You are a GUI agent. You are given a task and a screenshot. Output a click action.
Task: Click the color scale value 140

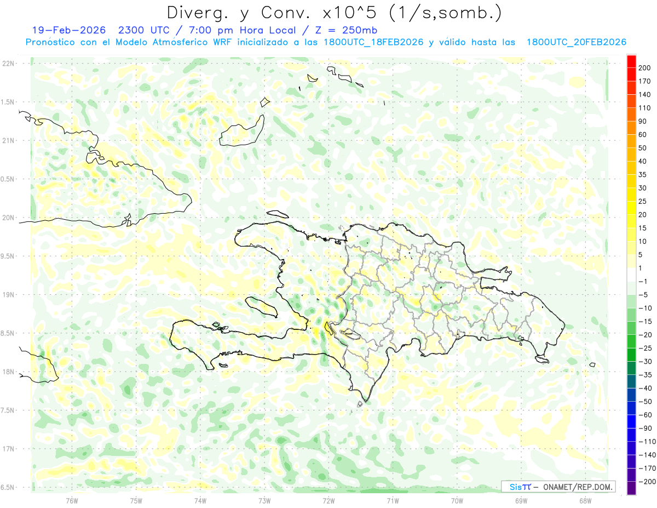(x=645, y=95)
